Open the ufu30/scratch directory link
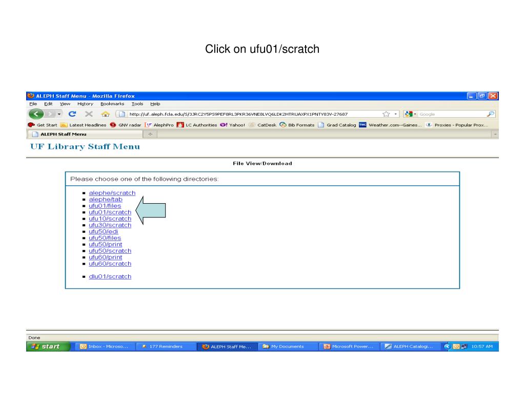The image size is (525, 393). coord(110,225)
